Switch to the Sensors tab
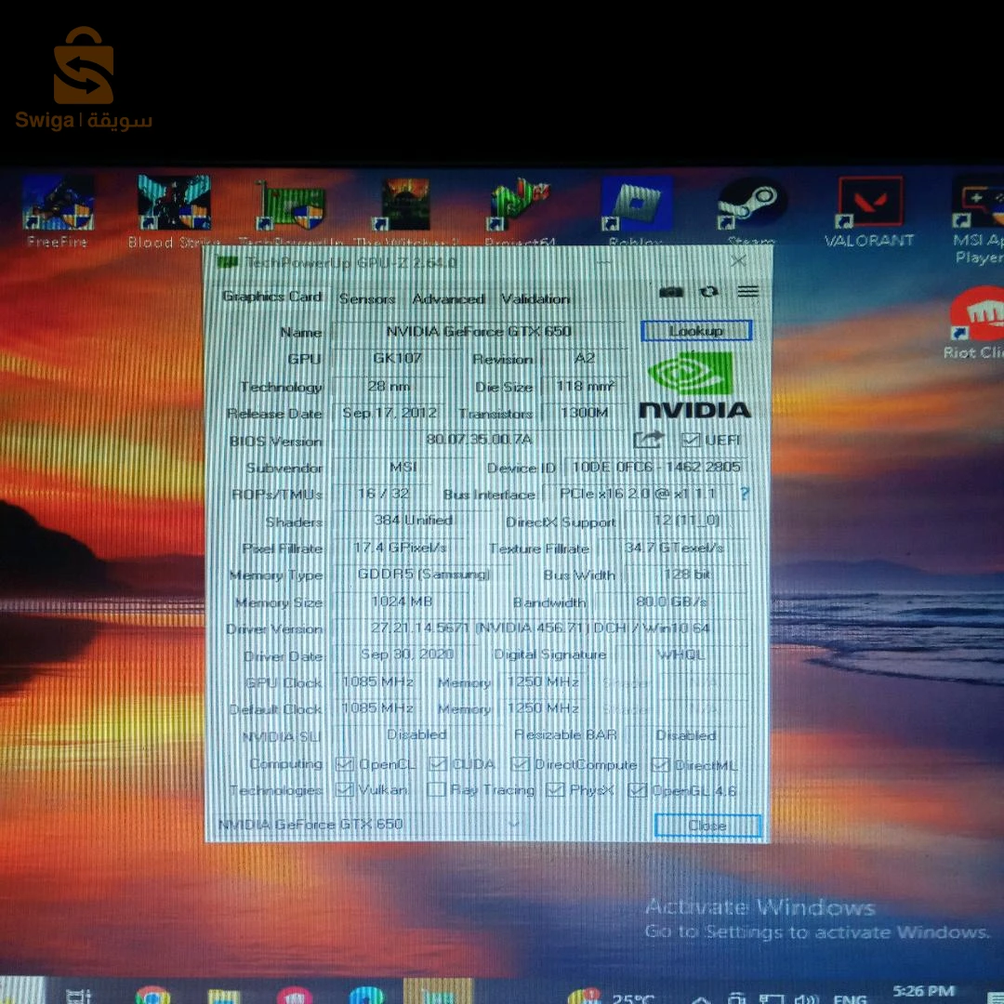Screen dimensions: 1004x1004 click(366, 298)
